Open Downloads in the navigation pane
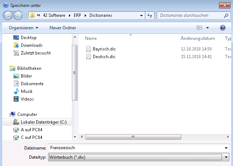The image size is (233, 166). (x=32, y=45)
